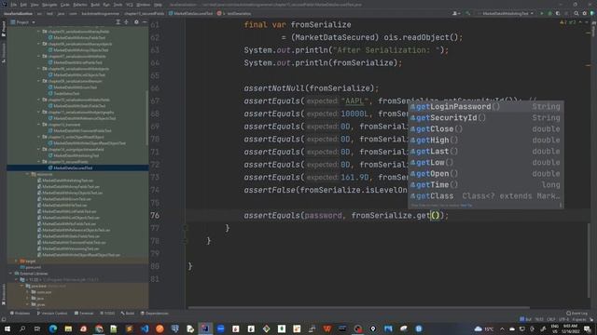Click the Project panel vertical scrollbar
The height and width of the screenshot is (335, 597).
point(146,118)
